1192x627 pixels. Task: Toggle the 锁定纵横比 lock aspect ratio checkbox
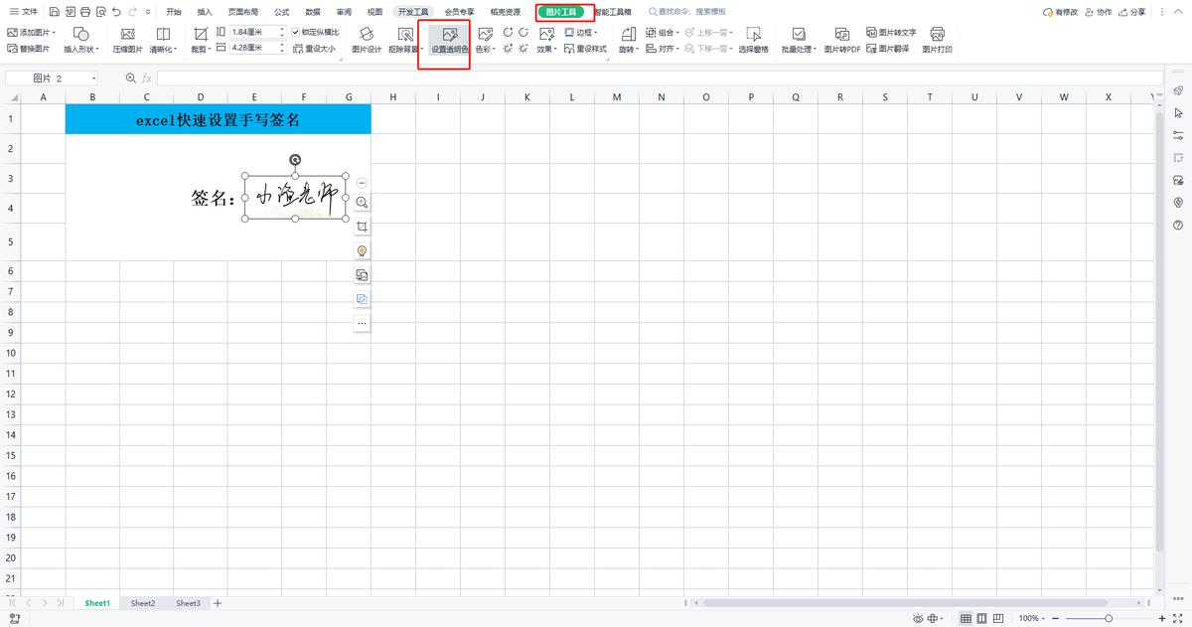[x=297, y=32]
